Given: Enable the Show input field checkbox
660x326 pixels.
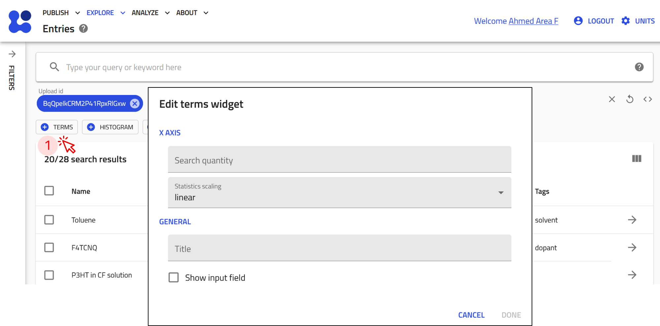Looking at the screenshot, I should pos(174,277).
